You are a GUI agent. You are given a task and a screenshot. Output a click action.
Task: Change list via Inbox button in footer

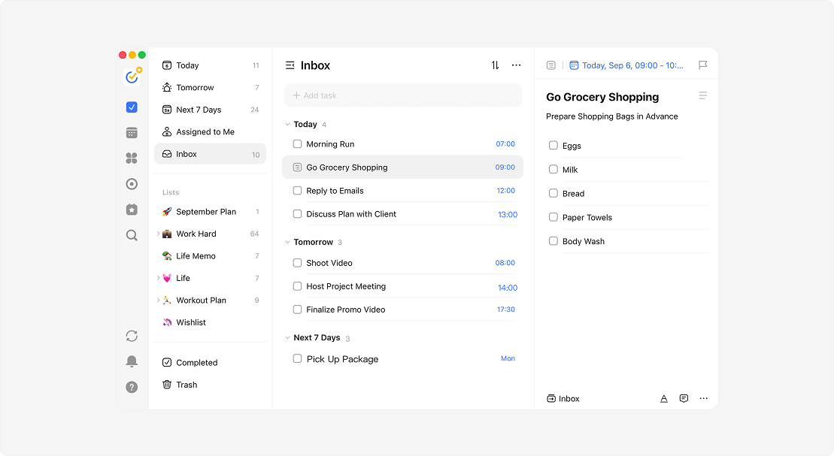tap(563, 399)
